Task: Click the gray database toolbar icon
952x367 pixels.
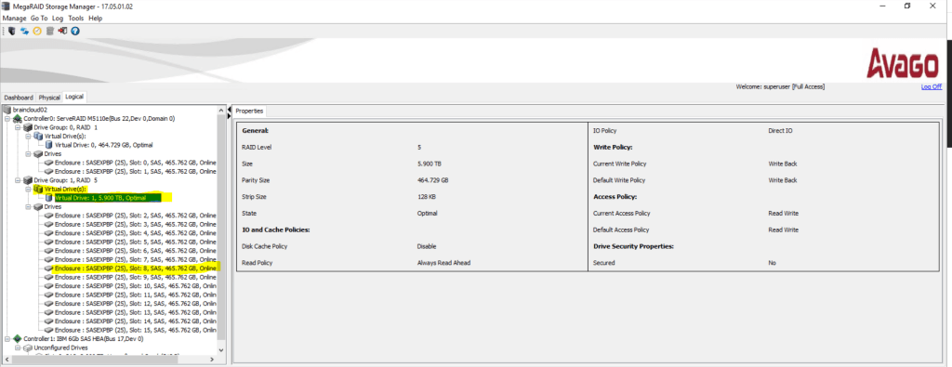Action: (50, 31)
